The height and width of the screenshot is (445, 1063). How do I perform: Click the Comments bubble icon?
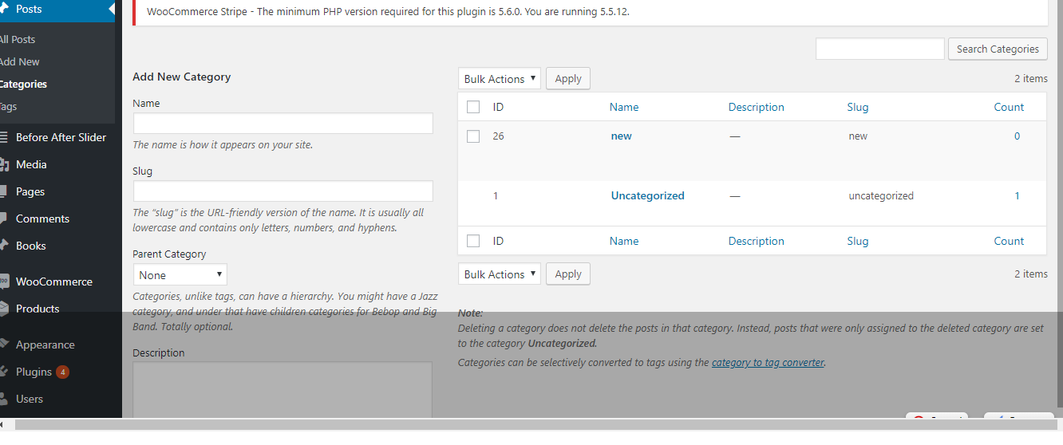pyautogui.click(x=3, y=219)
